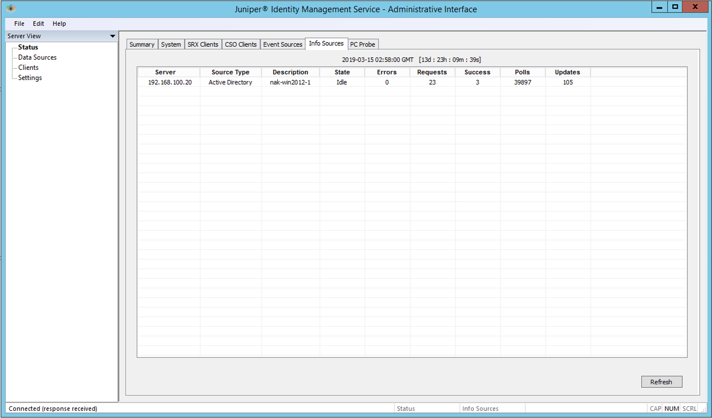
Task: Open the File menu
Action: (19, 23)
